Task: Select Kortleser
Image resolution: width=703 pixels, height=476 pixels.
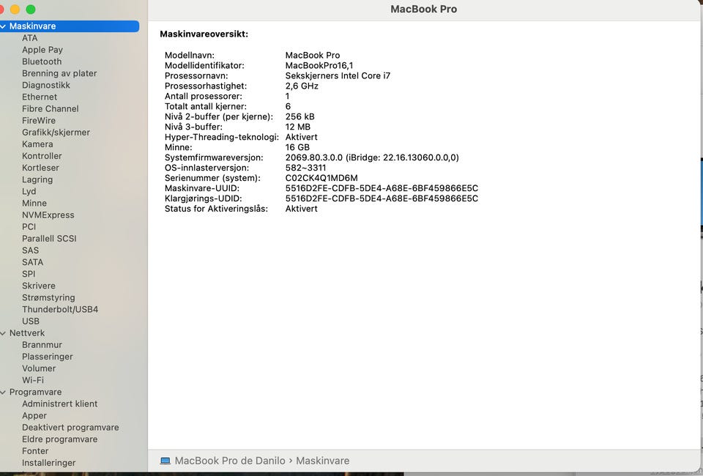Action: [x=40, y=168]
